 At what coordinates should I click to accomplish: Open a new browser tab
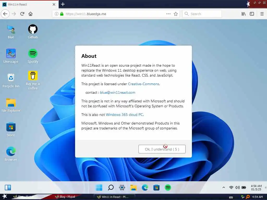tap(63, 4)
